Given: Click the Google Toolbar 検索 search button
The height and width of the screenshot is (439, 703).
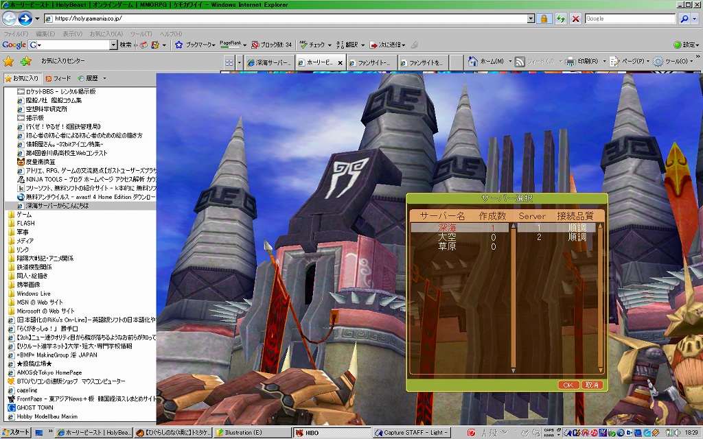Looking at the screenshot, I should pos(126,45).
